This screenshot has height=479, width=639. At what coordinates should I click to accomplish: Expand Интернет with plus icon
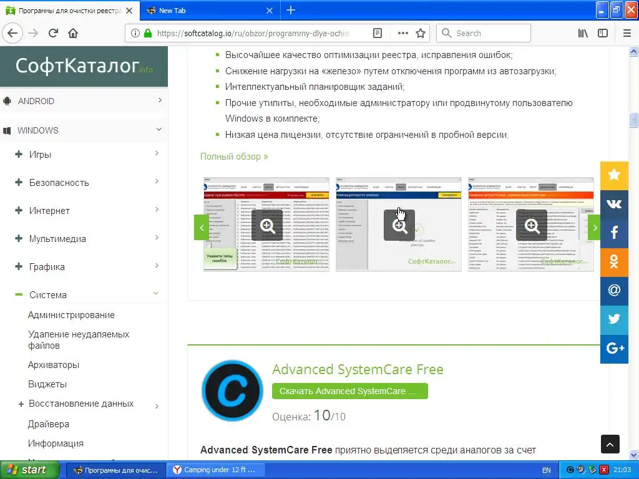click(x=18, y=210)
